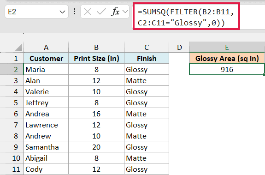This screenshot has height=175, width=265.
Task: Select Abigail's Matte finish cell
Action: pyautogui.click(x=147, y=158)
